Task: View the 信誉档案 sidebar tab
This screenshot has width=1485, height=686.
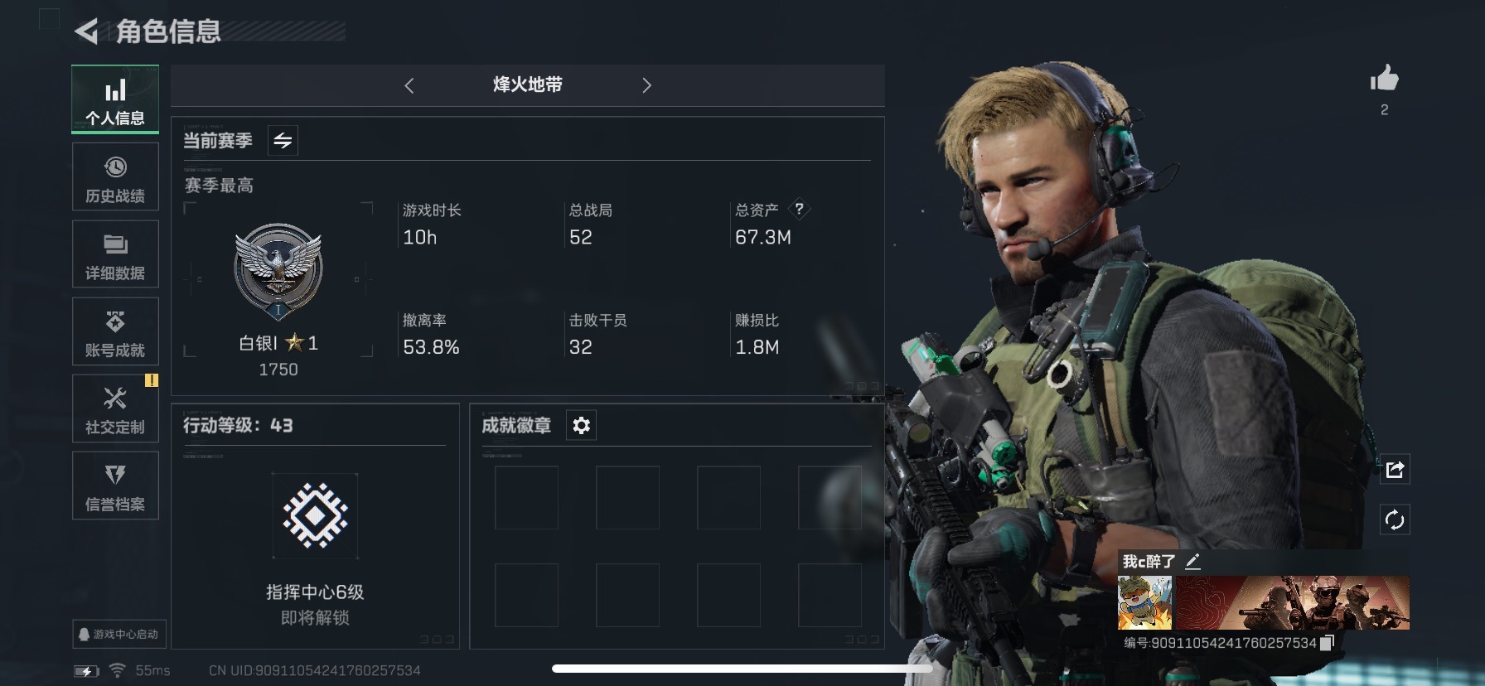Action: coord(115,486)
